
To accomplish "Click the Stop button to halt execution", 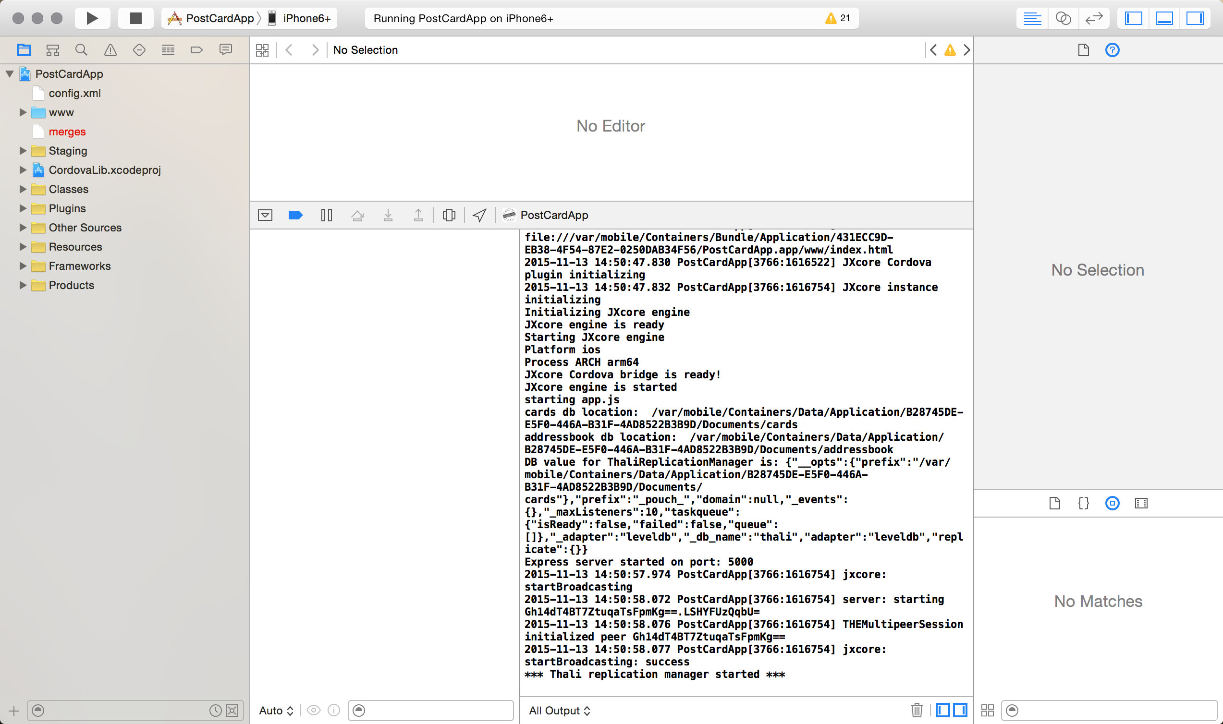I will click(x=135, y=18).
